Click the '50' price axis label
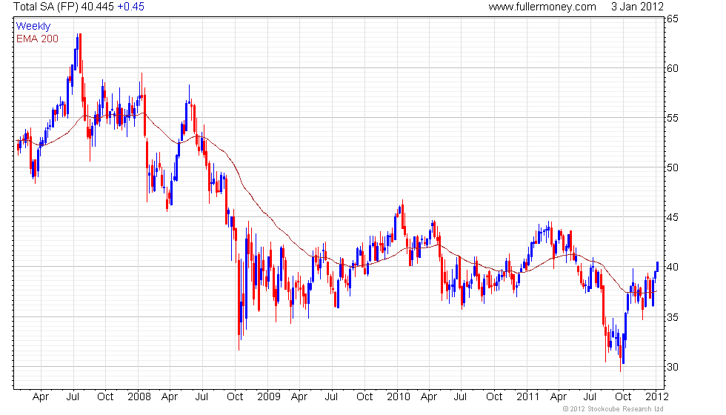The height and width of the screenshot is (415, 726). [673, 167]
